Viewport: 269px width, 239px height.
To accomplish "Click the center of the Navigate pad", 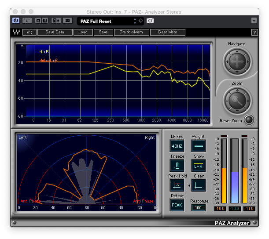I will (237, 62).
